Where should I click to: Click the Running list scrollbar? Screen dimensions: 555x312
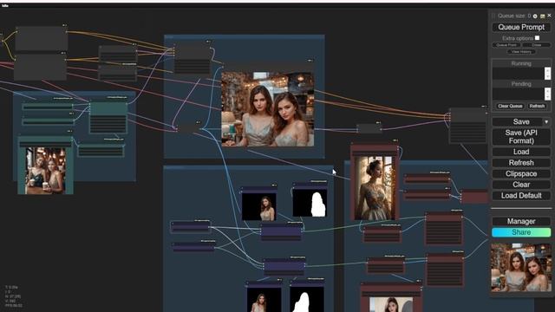pos(547,73)
